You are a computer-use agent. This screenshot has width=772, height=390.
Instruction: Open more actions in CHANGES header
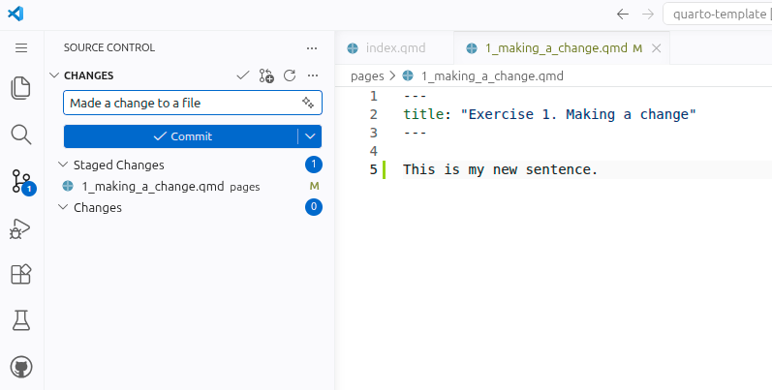pyautogui.click(x=313, y=75)
